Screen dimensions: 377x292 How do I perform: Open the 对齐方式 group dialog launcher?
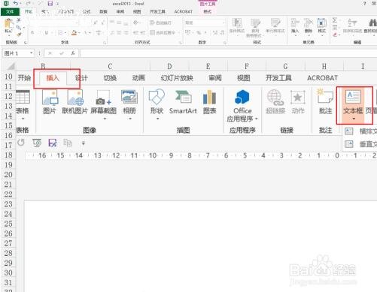tap(180, 43)
